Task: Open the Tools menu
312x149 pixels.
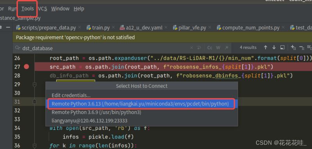Action: 27,9
